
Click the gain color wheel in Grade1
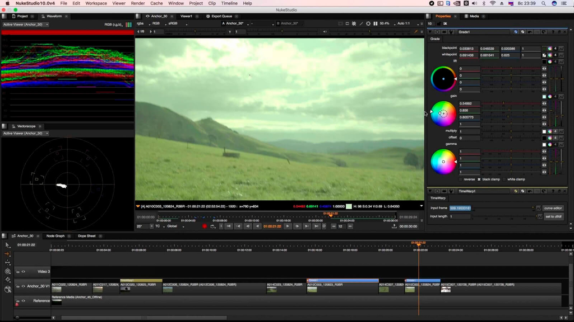click(x=442, y=112)
